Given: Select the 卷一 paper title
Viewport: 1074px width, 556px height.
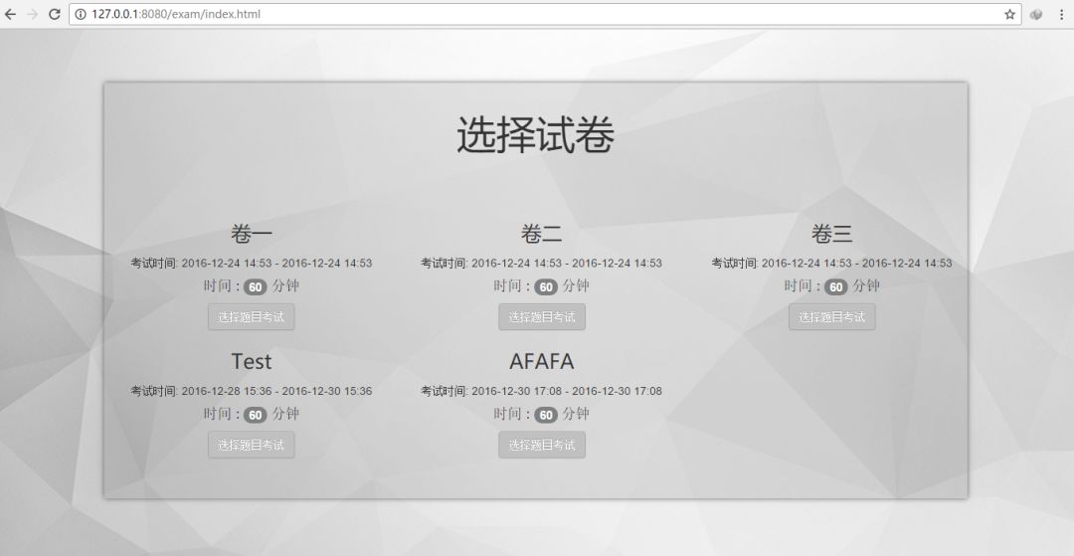Looking at the screenshot, I should point(252,234).
